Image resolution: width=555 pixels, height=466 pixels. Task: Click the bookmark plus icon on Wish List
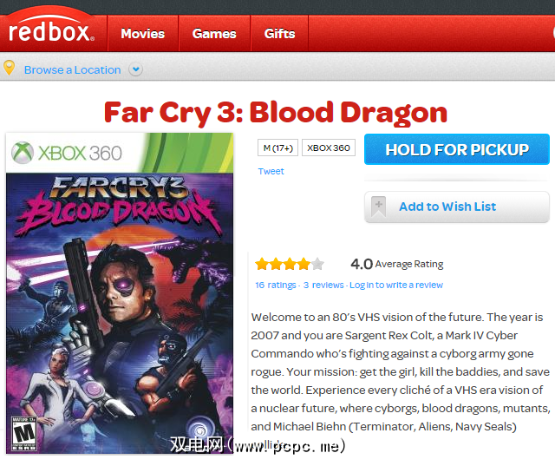378,207
